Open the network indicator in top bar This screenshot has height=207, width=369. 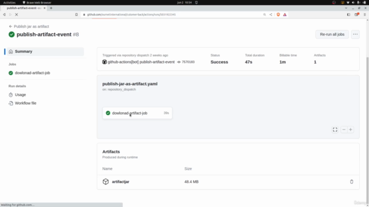pos(348,2)
